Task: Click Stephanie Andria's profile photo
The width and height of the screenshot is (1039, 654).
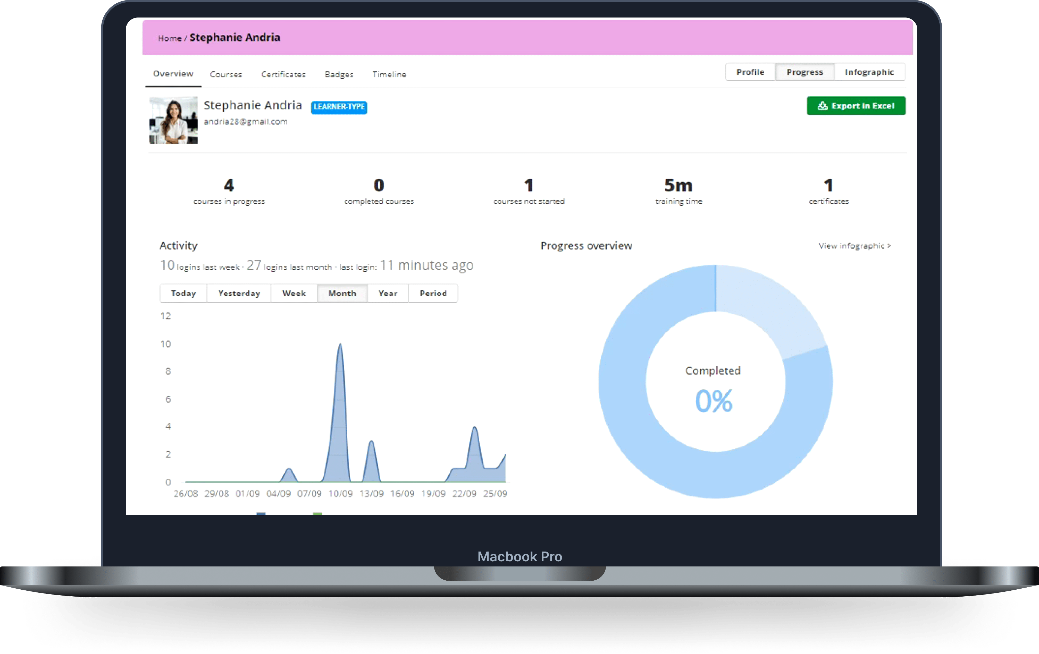Action: click(x=173, y=120)
